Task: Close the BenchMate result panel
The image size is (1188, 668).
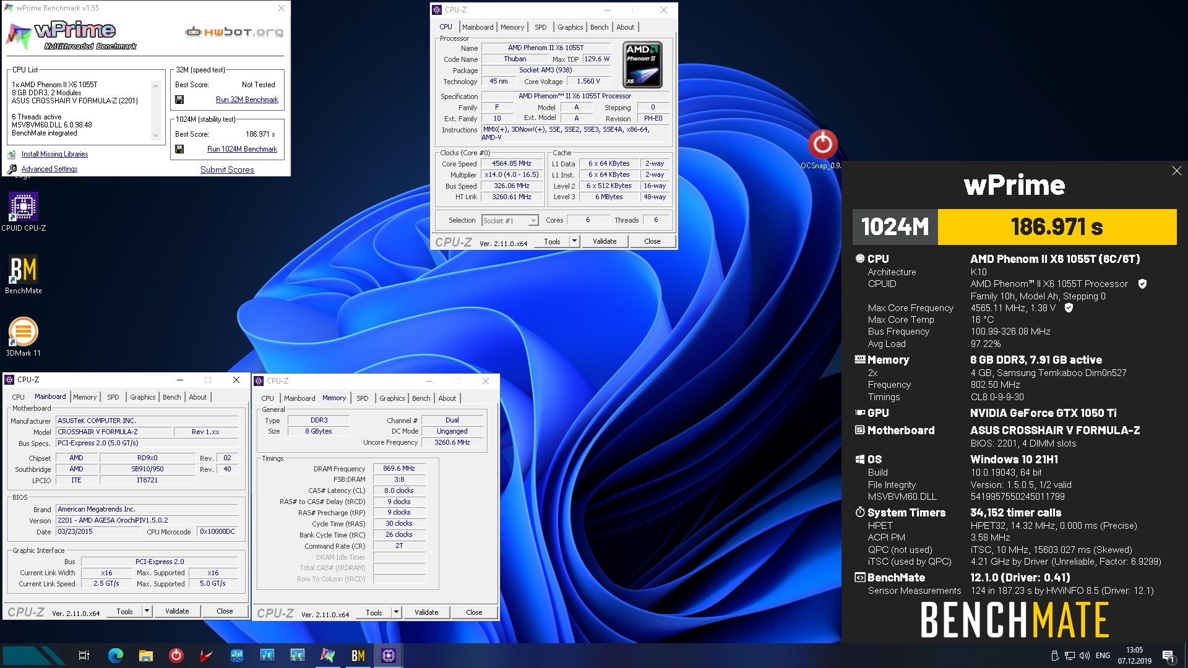Action: tap(1176, 171)
